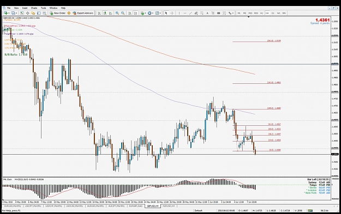Toggle the Terminal window icon
Screen dimensions: 341x214
click(x=39, y=13)
